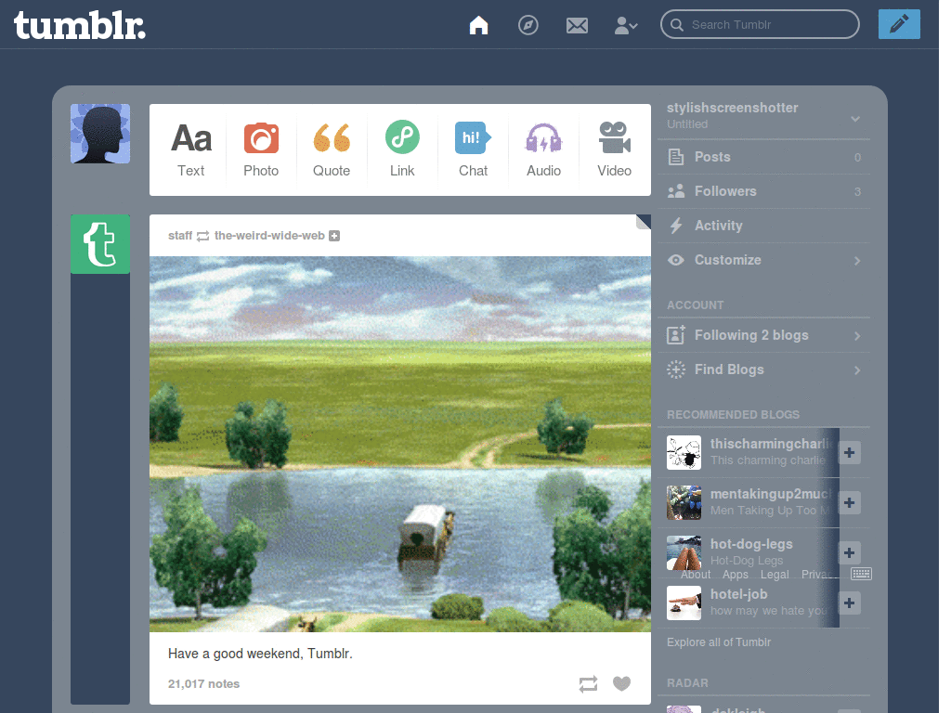This screenshot has height=713, width=951.
Task: Open Posts in the sidebar
Action: (763, 157)
